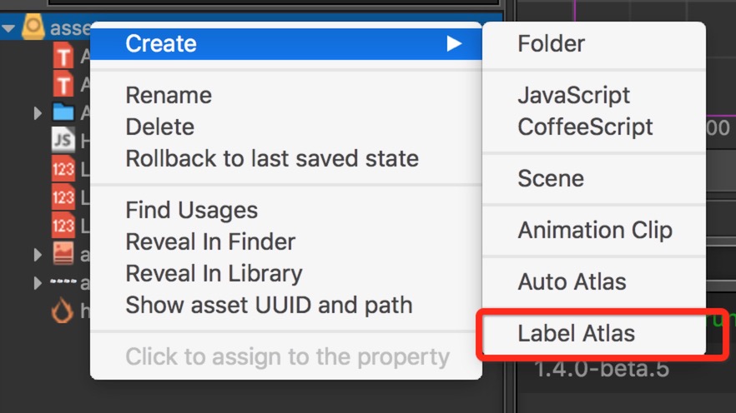Image resolution: width=736 pixels, height=413 pixels.
Task: Select the dashed auto atlas asset icon
Action: point(63,282)
